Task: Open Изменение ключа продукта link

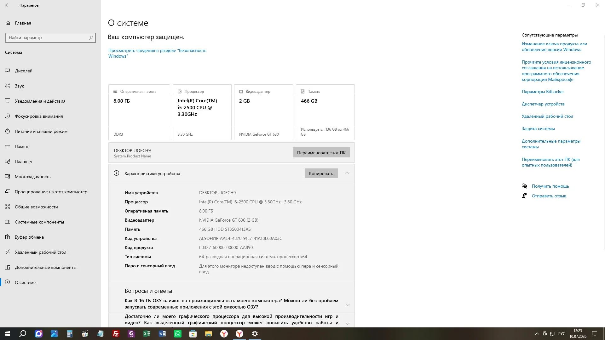Action: 554,47
